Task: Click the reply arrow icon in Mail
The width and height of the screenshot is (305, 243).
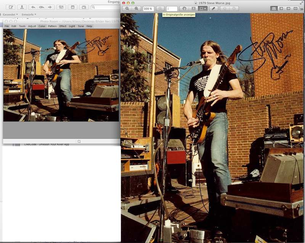Action: pos(33,7)
